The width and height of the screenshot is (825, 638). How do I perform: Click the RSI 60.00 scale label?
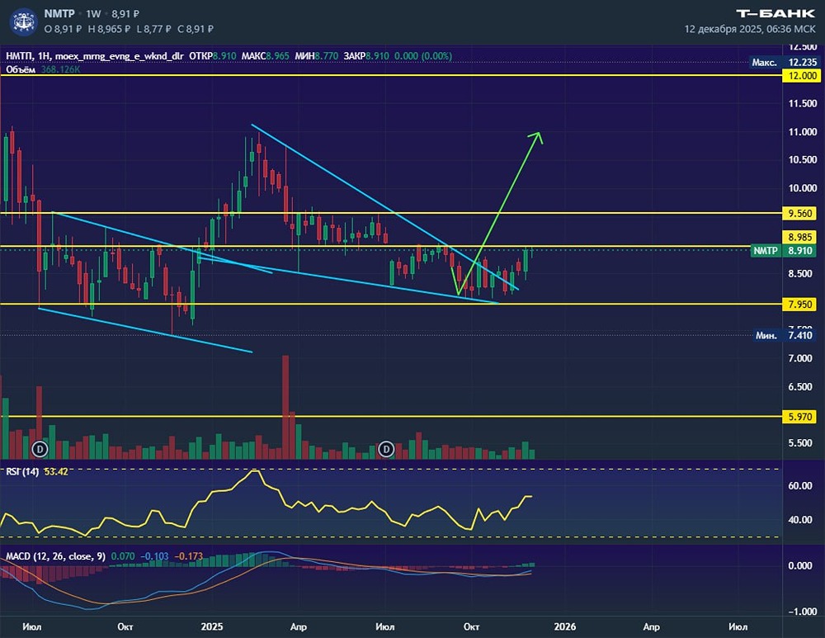point(800,486)
